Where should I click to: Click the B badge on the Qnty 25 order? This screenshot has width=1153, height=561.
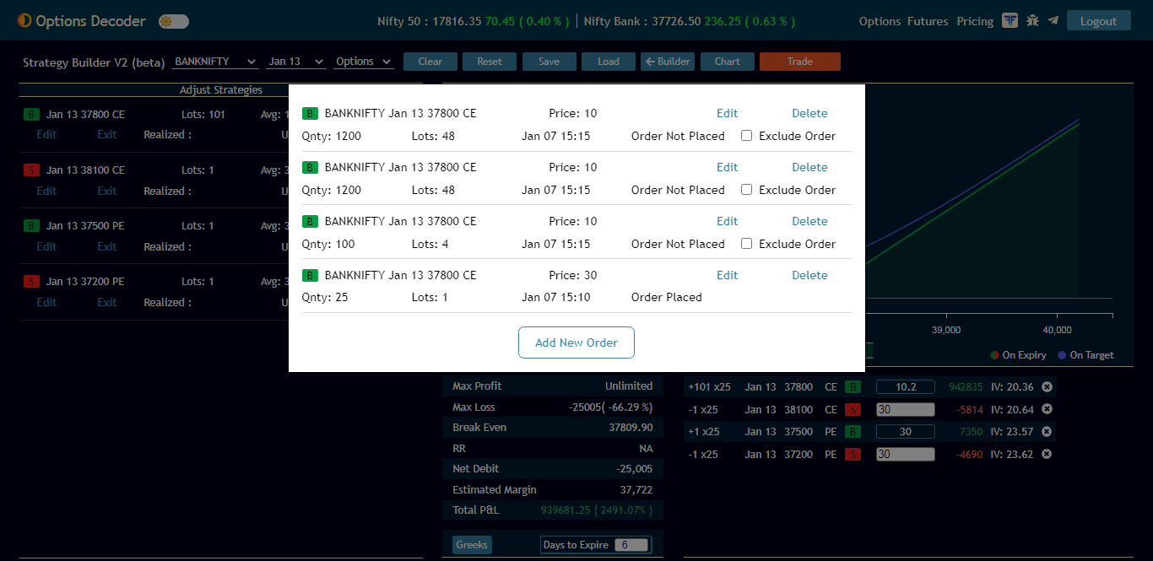(x=310, y=275)
